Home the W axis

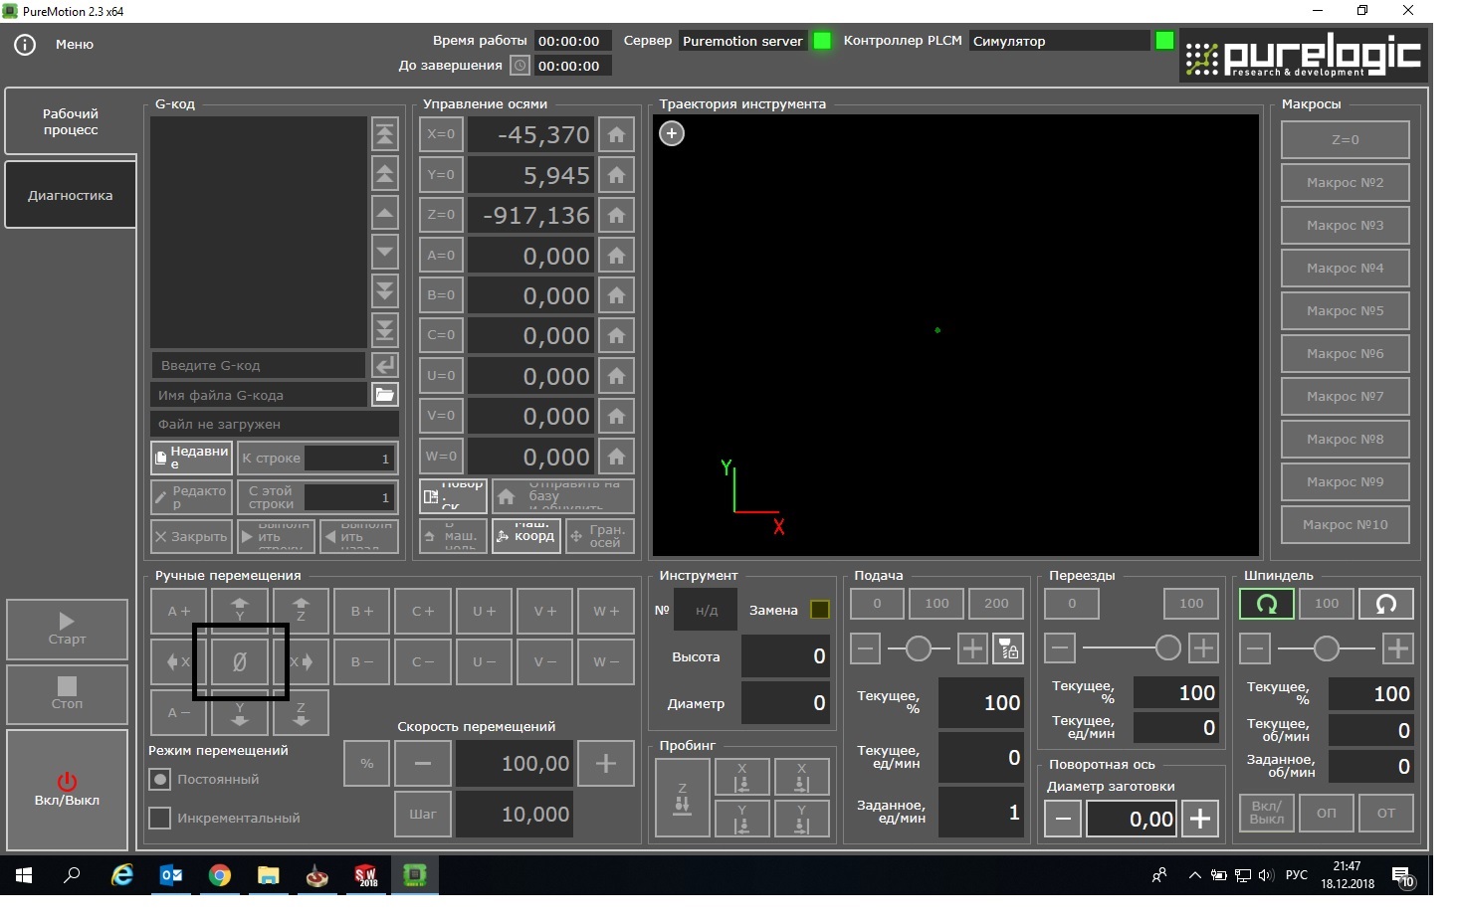pyautogui.click(x=617, y=457)
